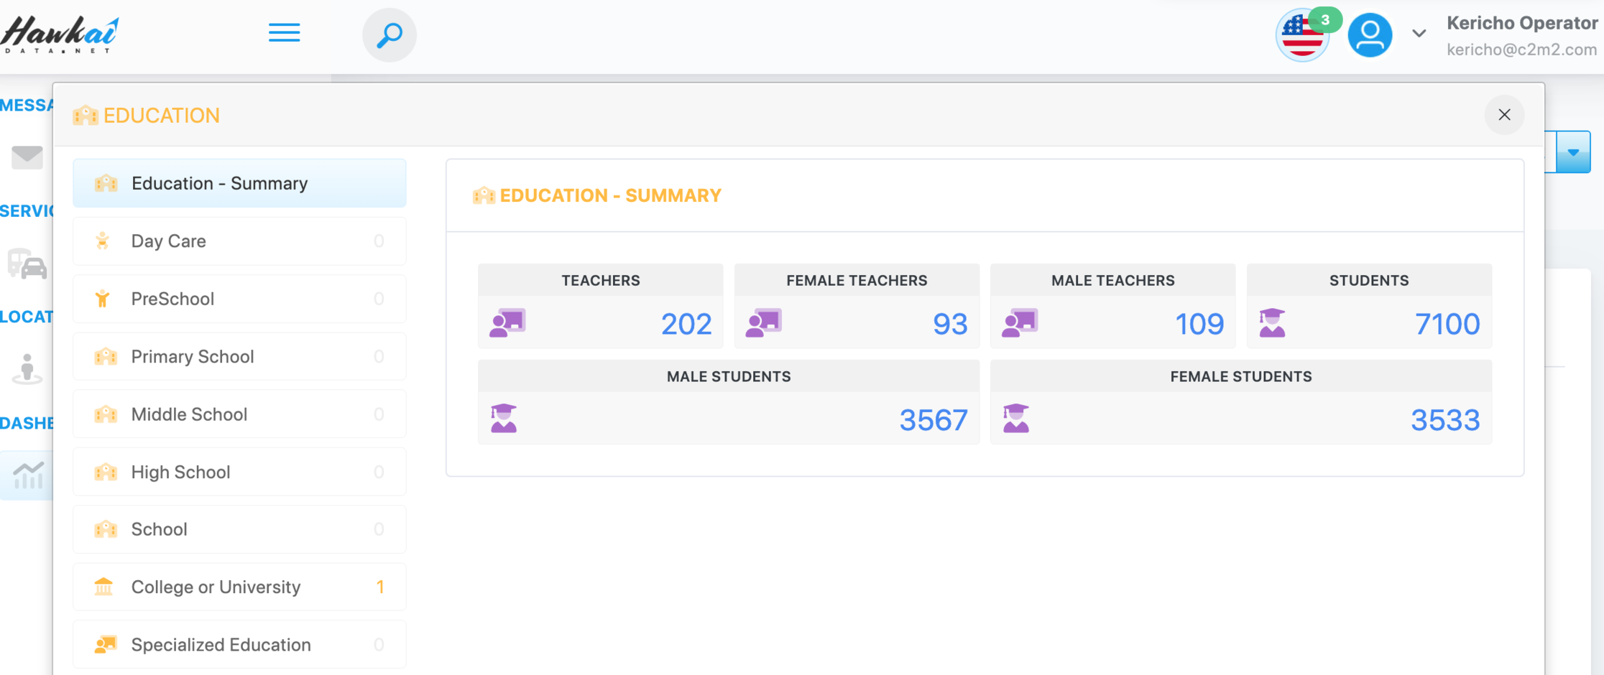Screen dimensions: 1604x675
Task: Open Primary School category
Action: click(239, 356)
